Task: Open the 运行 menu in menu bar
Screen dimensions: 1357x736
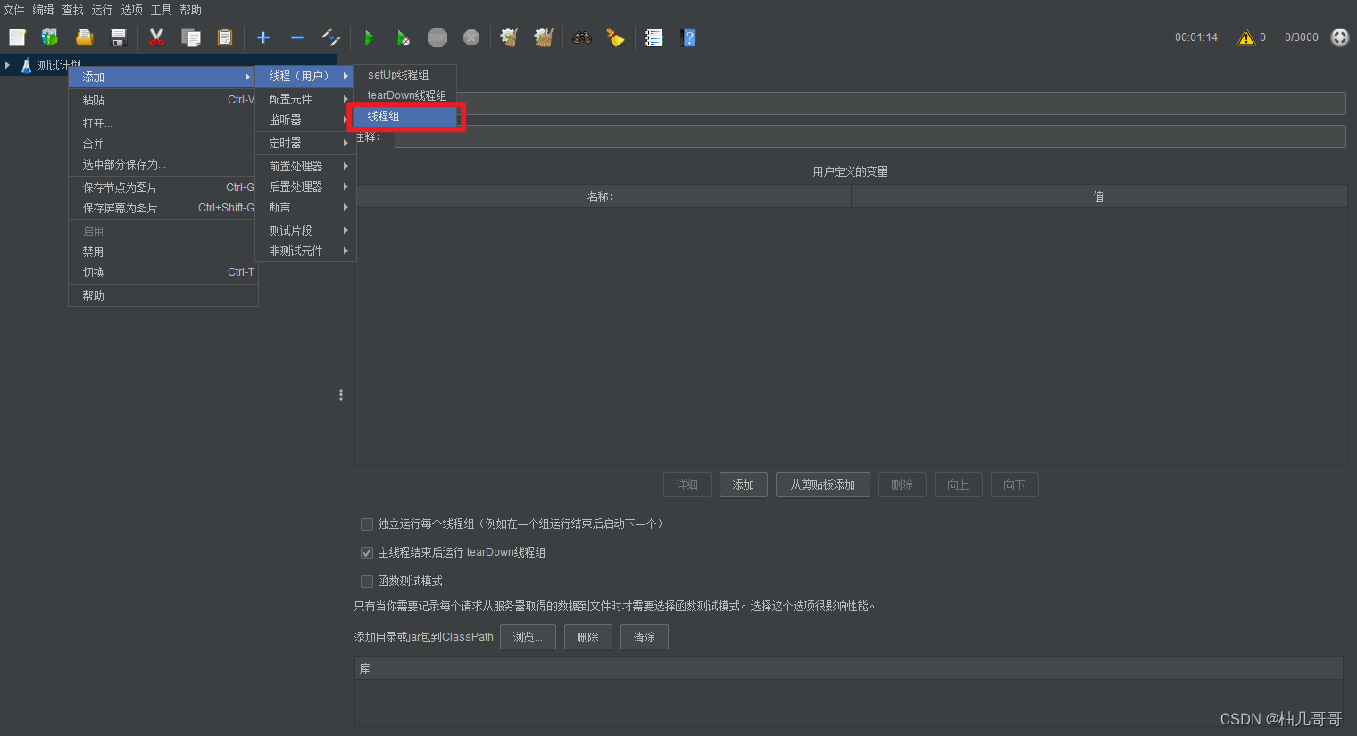Action: (x=102, y=10)
